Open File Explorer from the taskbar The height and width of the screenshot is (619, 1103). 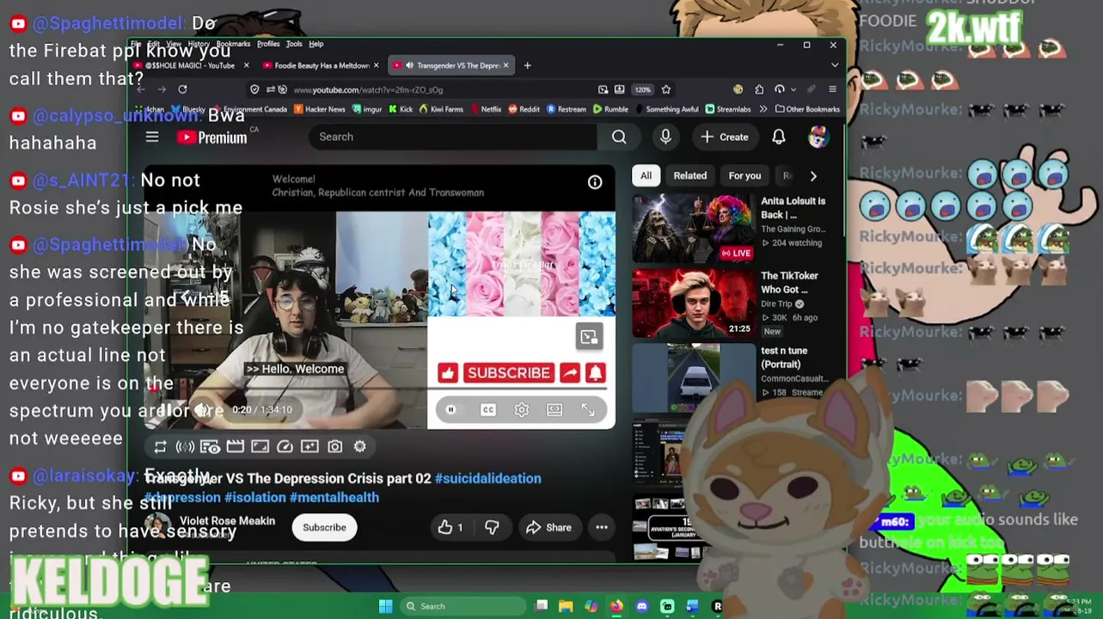click(566, 606)
